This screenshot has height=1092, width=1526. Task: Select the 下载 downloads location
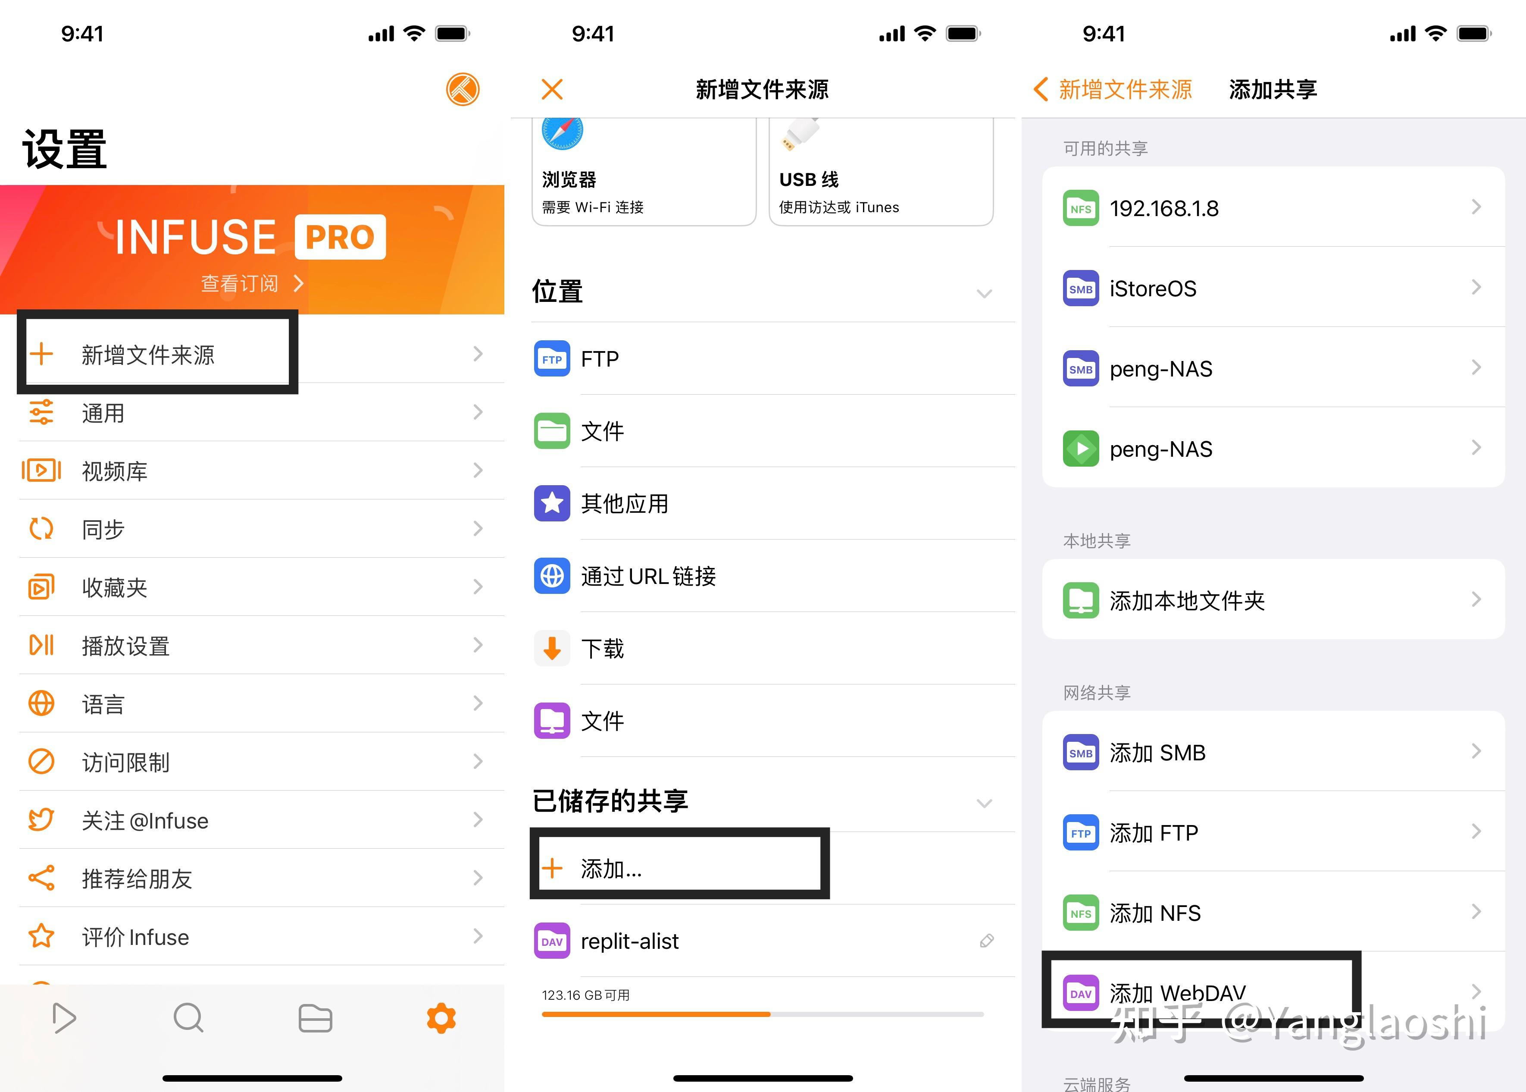[603, 648]
